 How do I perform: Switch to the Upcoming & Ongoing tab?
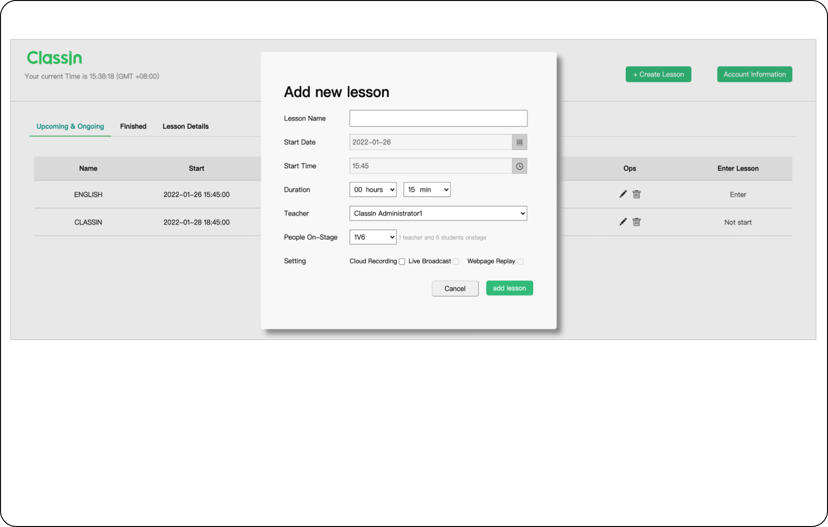click(70, 126)
